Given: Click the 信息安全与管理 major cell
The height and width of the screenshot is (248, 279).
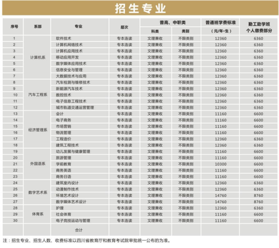Looking at the screenshot, I should (x=80, y=70).
